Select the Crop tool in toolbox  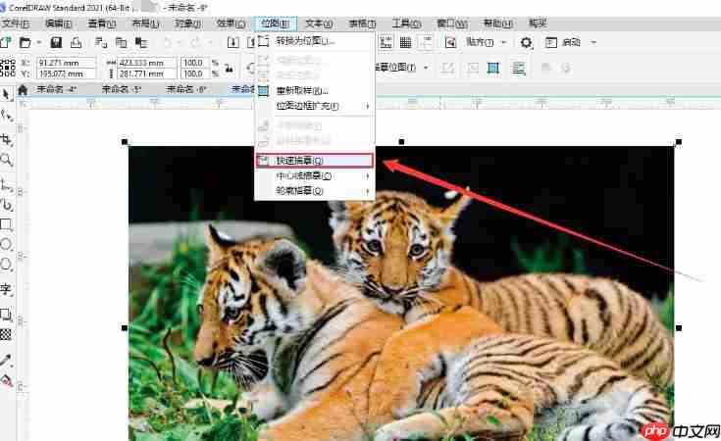point(6,139)
